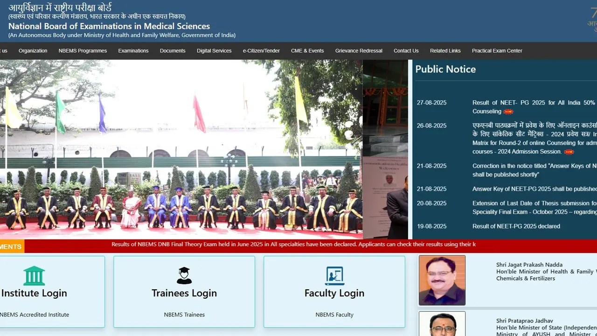Click the NEW badge after 2024 Admission Session
The width and height of the screenshot is (597, 336).
pyautogui.click(x=569, y=152)
